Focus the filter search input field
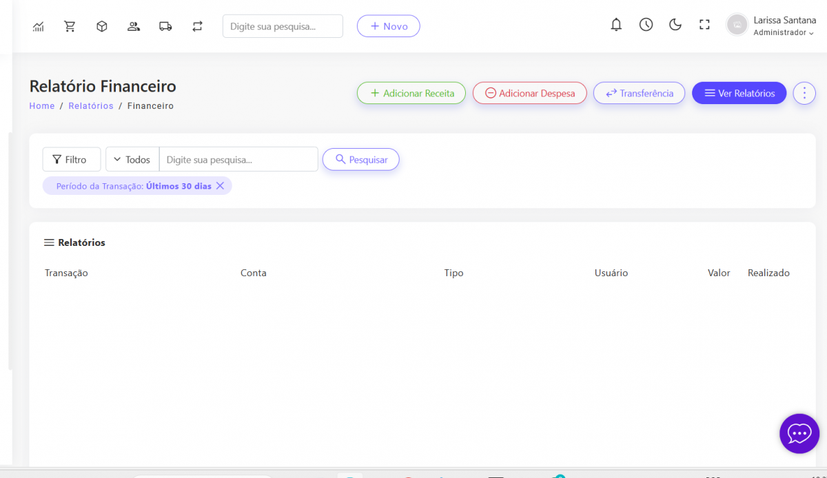The image size is (827, 478). pos(238,160)
